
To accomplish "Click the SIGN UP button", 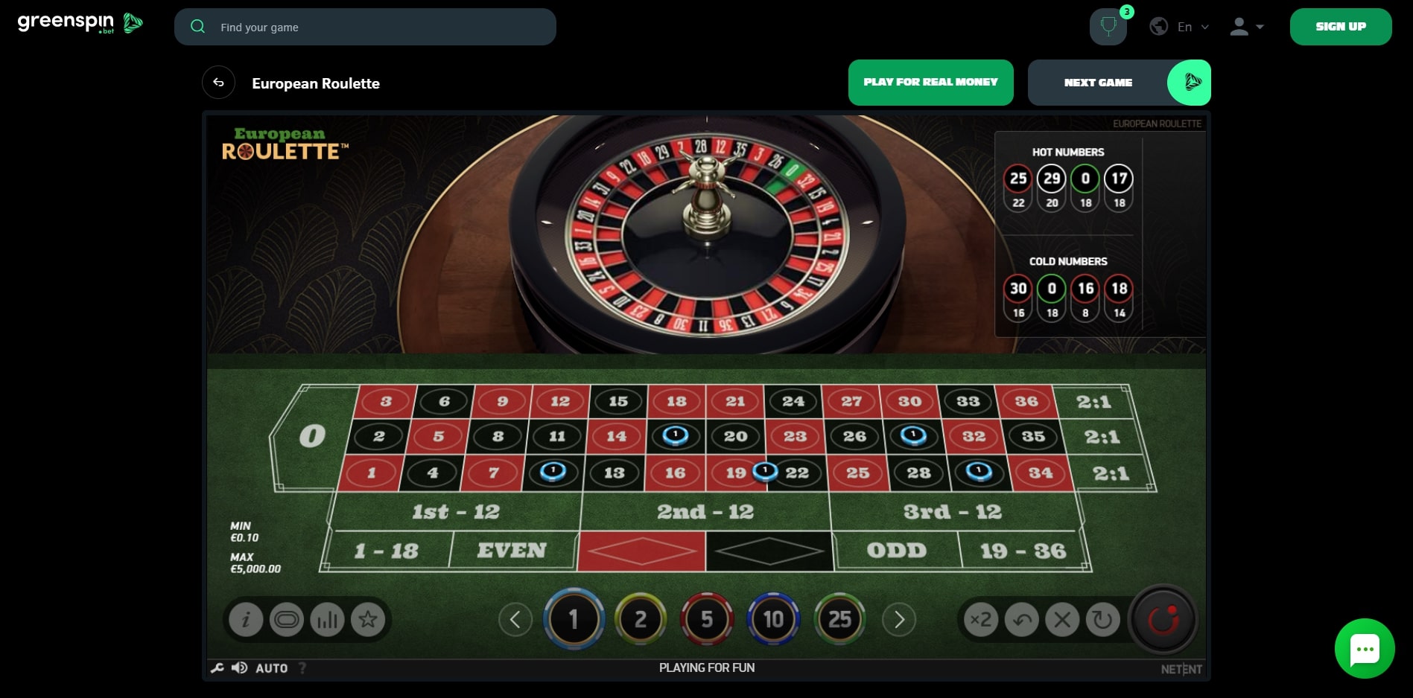I will (1341, 27).
